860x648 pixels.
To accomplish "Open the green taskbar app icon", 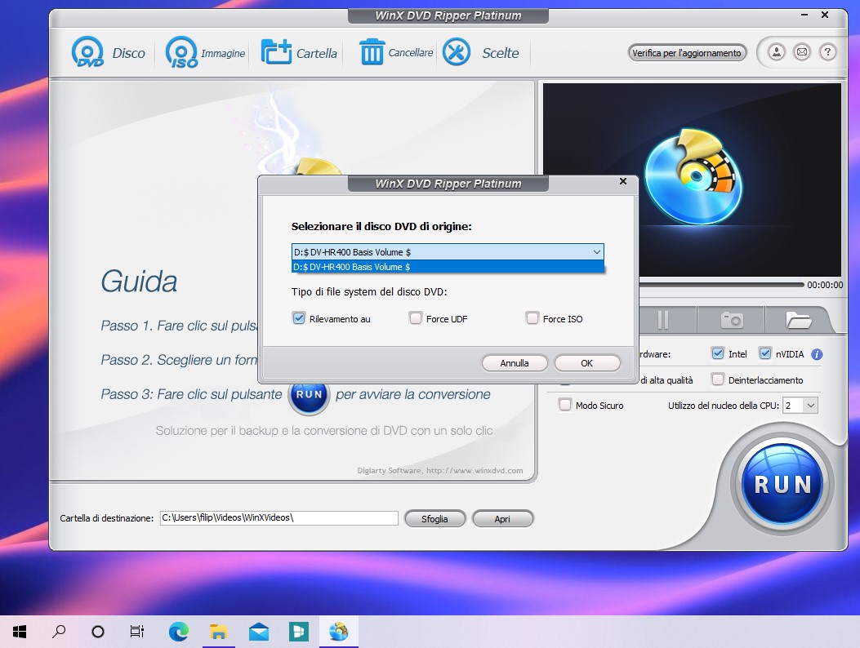I will coord(298,632).
